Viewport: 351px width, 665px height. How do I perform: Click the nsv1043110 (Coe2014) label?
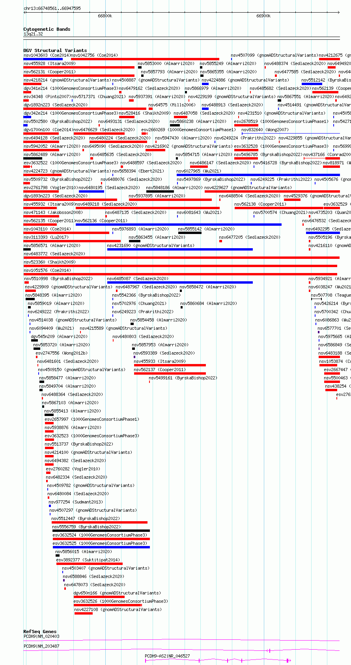pyautogui.click(x=47, y=229)
